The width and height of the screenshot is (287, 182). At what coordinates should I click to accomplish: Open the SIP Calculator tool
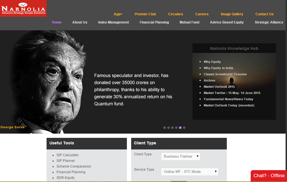(68, 155)
